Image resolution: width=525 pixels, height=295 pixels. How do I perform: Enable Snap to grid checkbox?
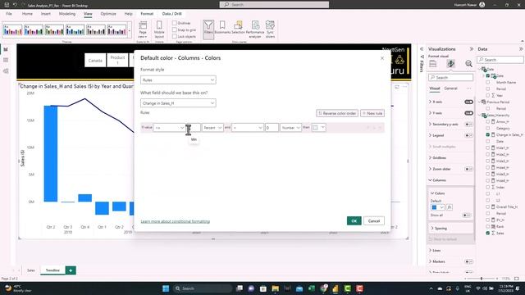pyautogui.click(x=175, y=29)
